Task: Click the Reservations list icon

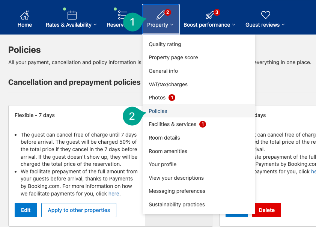Action: point(122,15)
